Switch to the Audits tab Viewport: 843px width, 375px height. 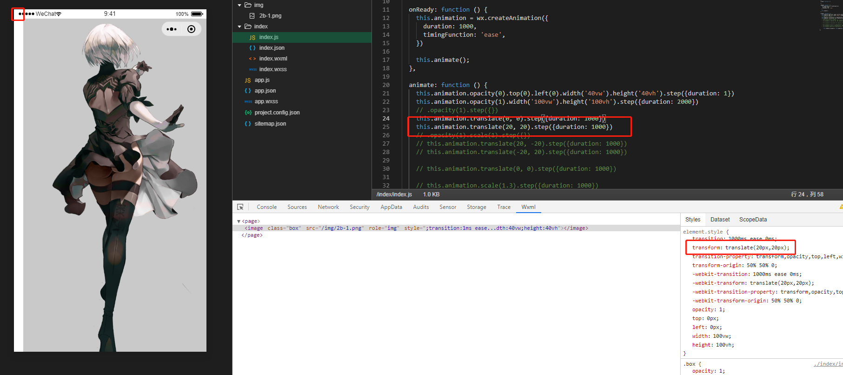pos(421,207)
